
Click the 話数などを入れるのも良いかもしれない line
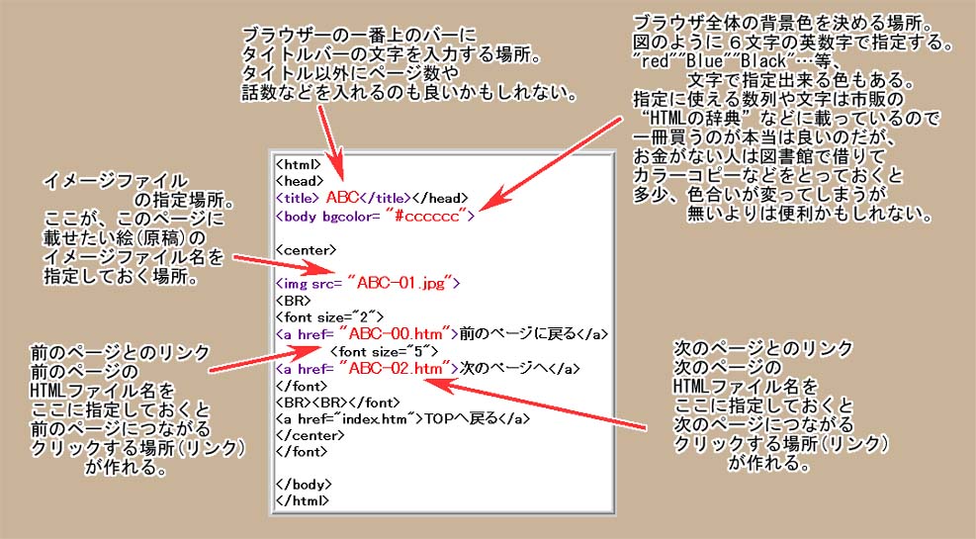[x=409, y=92]
